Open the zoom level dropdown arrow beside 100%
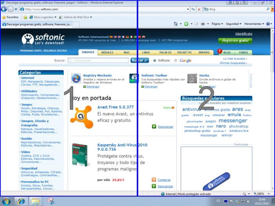This screenshot has height=206, width=275. tap(269, 194)
